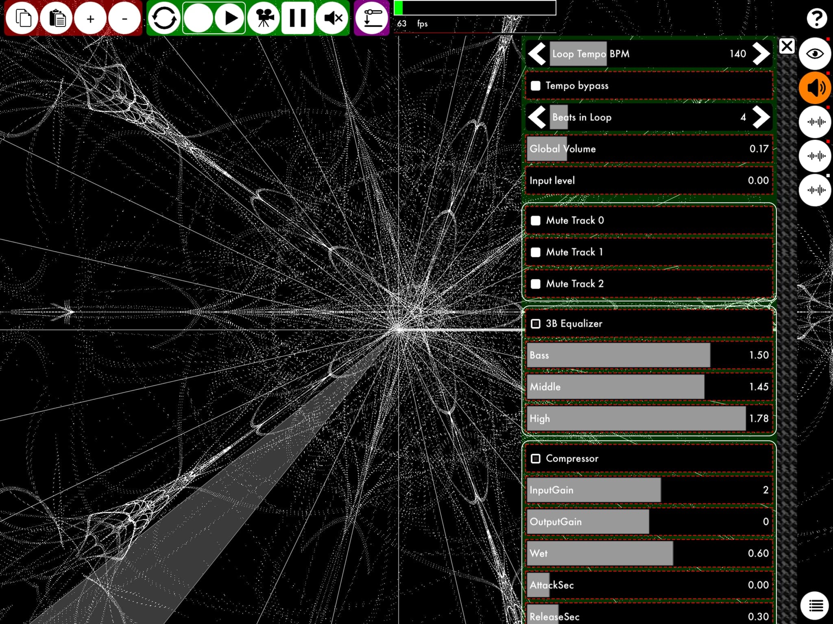Select the orange speaker sound tab
This screenshot has width=833, height=624.
(815, 88)
